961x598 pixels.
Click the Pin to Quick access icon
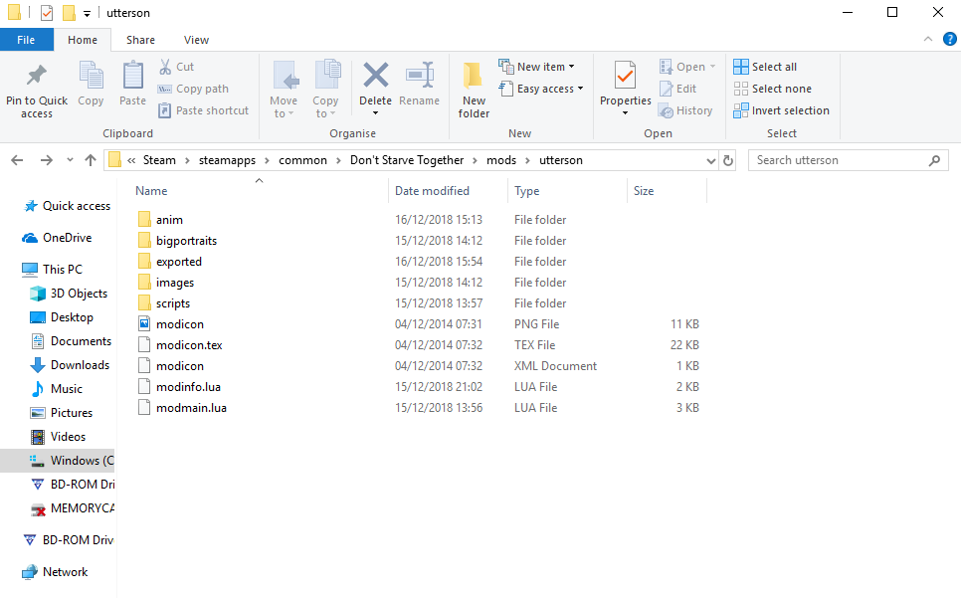click(37, 76)
